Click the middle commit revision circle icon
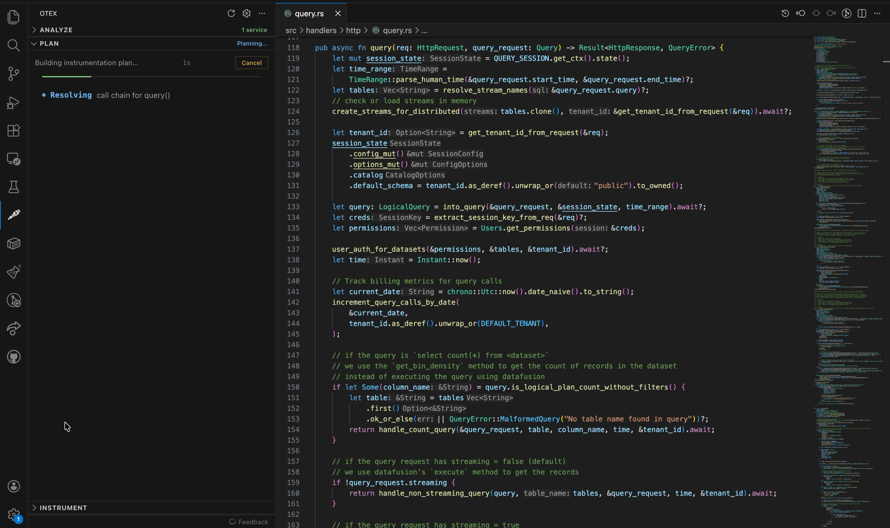This screenshot has width=890, height=528. click(816, 14)
